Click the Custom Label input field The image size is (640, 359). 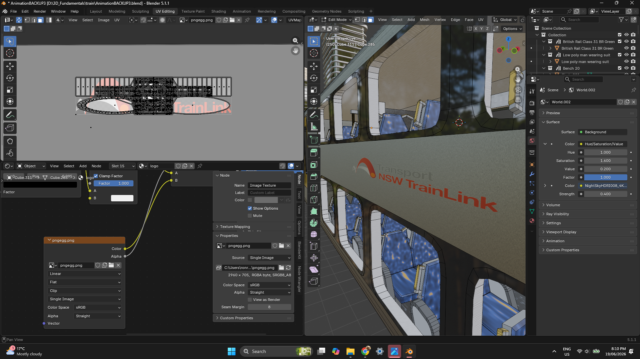(x=269, y=193)
